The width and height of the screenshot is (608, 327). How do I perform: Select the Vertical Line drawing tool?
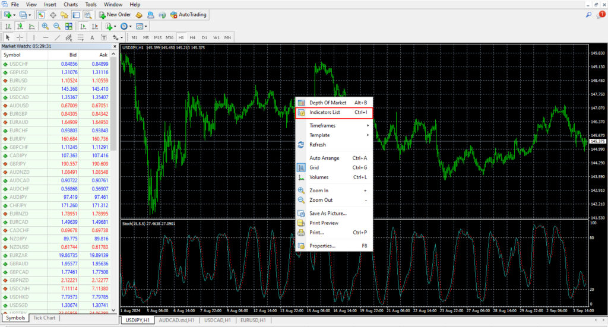[x=34, y=37]
